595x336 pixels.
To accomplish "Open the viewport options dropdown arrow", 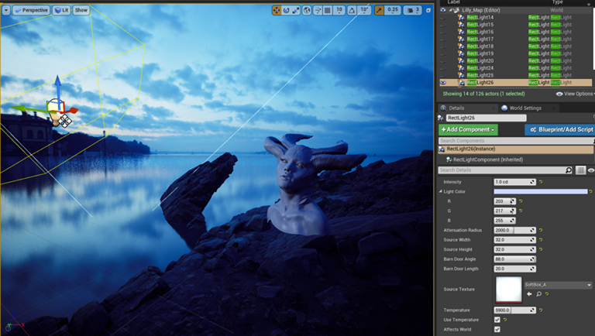I will [x=6, y=10].
